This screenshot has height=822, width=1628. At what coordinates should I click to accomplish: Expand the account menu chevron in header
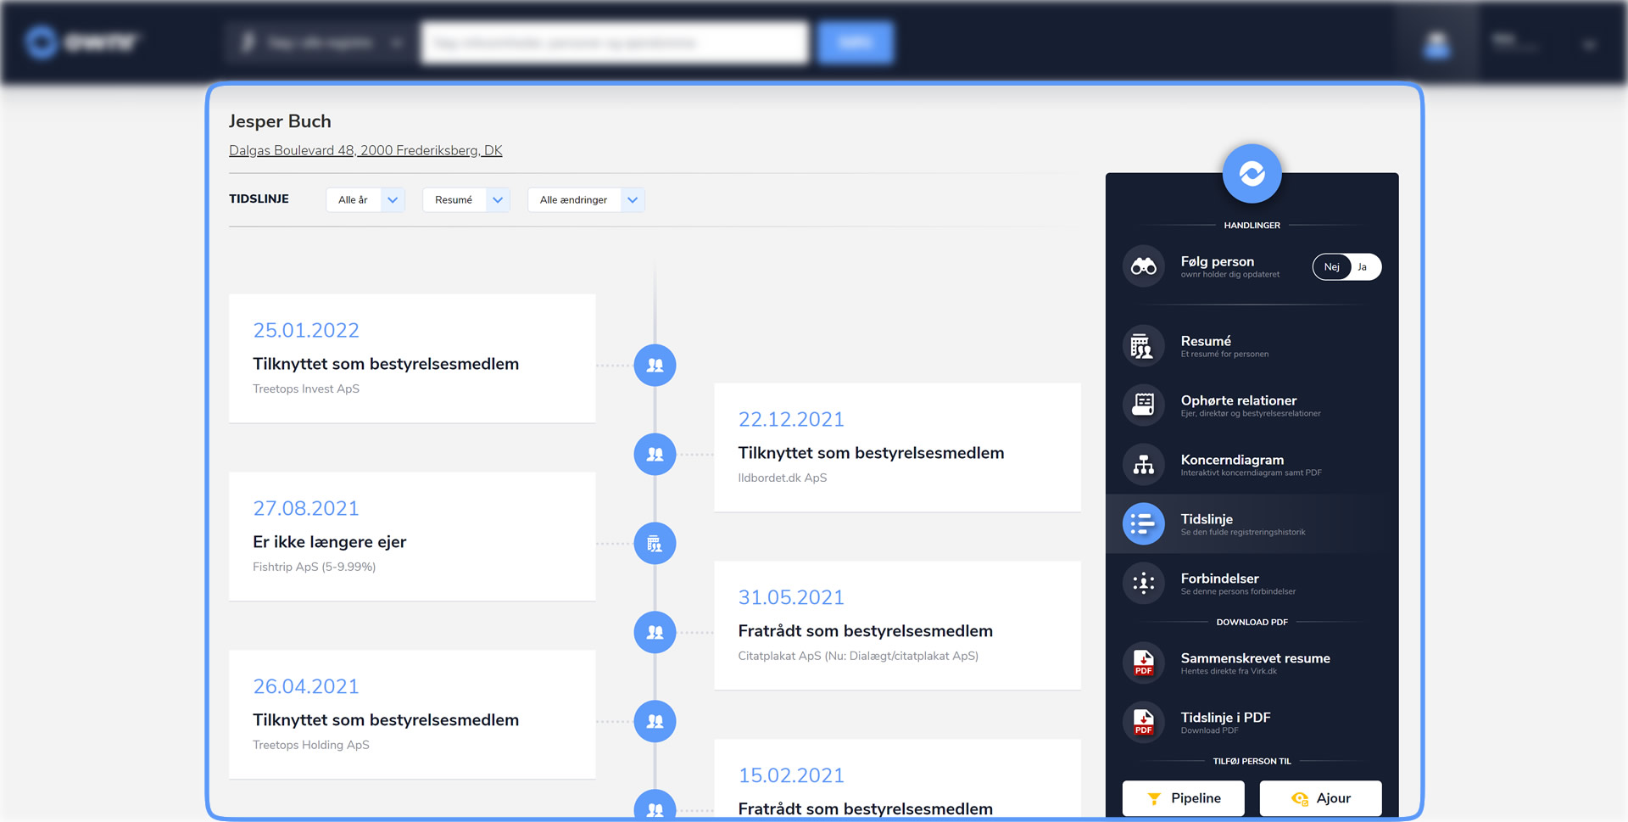click(1589, 44)
